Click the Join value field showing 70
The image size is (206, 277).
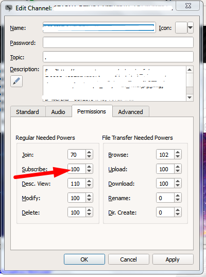[77, 155]
